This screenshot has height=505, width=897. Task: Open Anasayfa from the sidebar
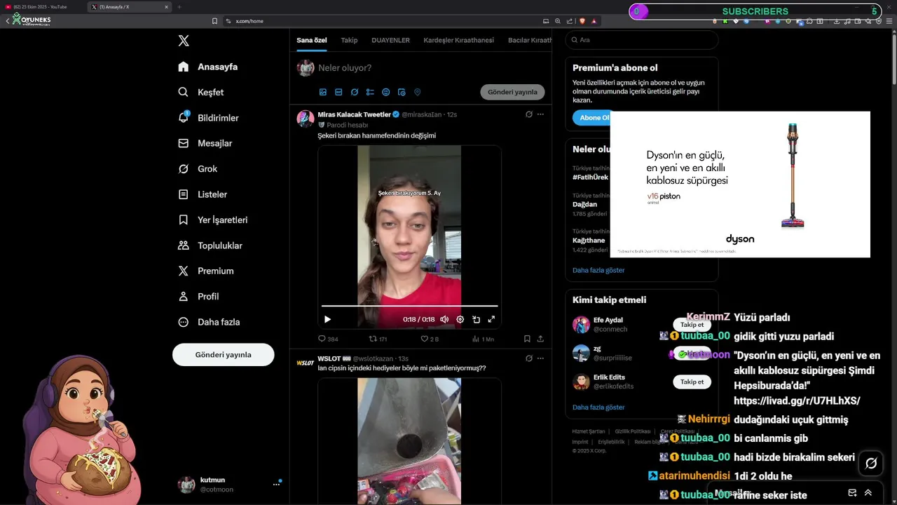tap(208, 67)
